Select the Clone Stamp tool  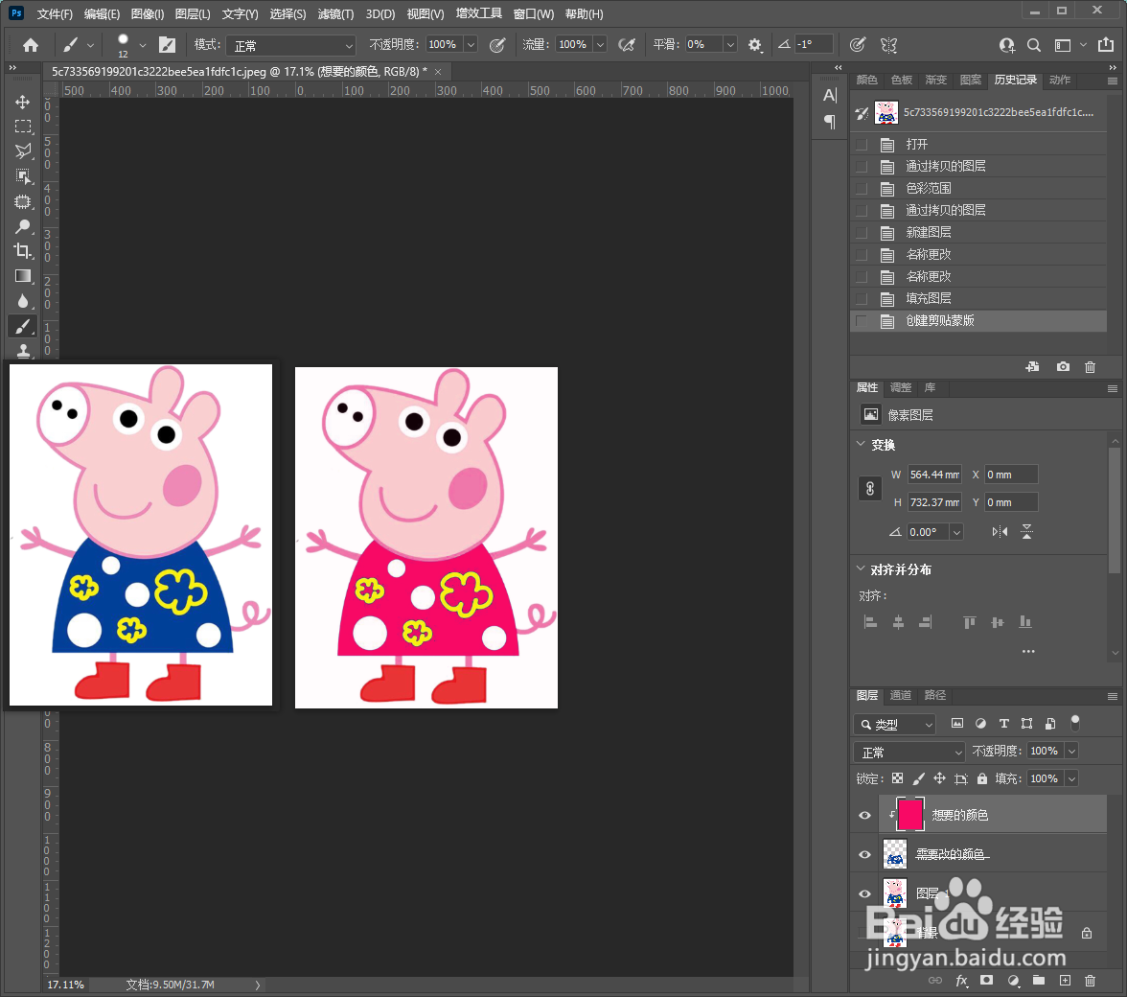pos(23,350)
